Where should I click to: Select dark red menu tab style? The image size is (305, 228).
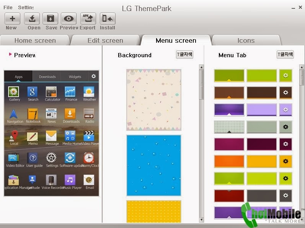229,196
